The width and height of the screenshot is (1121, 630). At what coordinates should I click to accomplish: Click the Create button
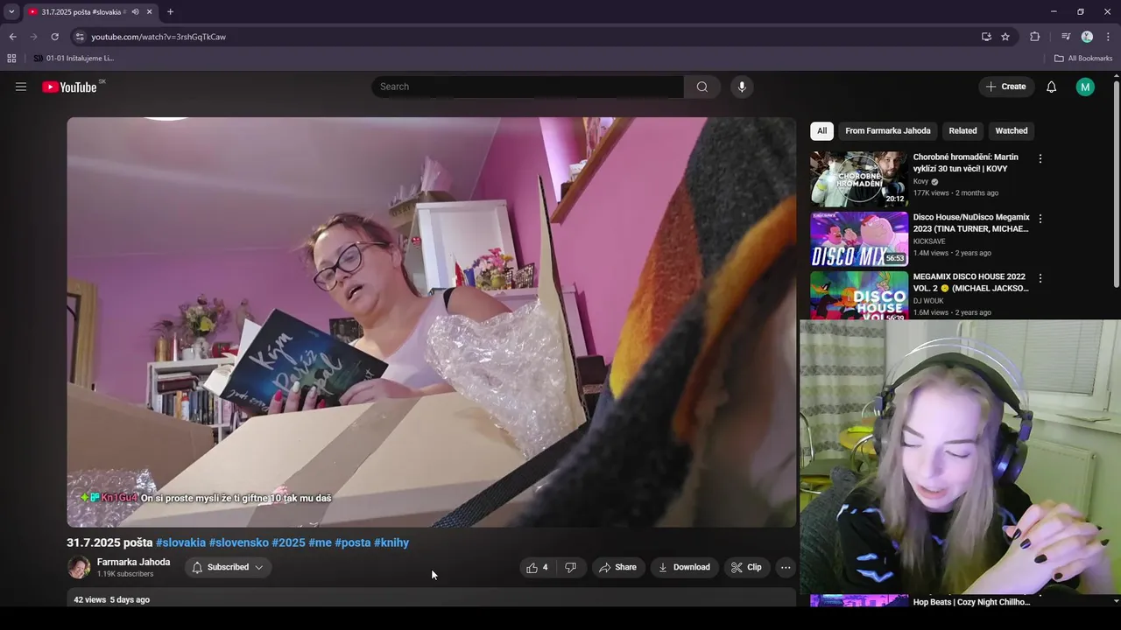pos(1005,87)
